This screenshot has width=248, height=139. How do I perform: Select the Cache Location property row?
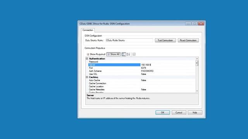click(x=142, y=86)
